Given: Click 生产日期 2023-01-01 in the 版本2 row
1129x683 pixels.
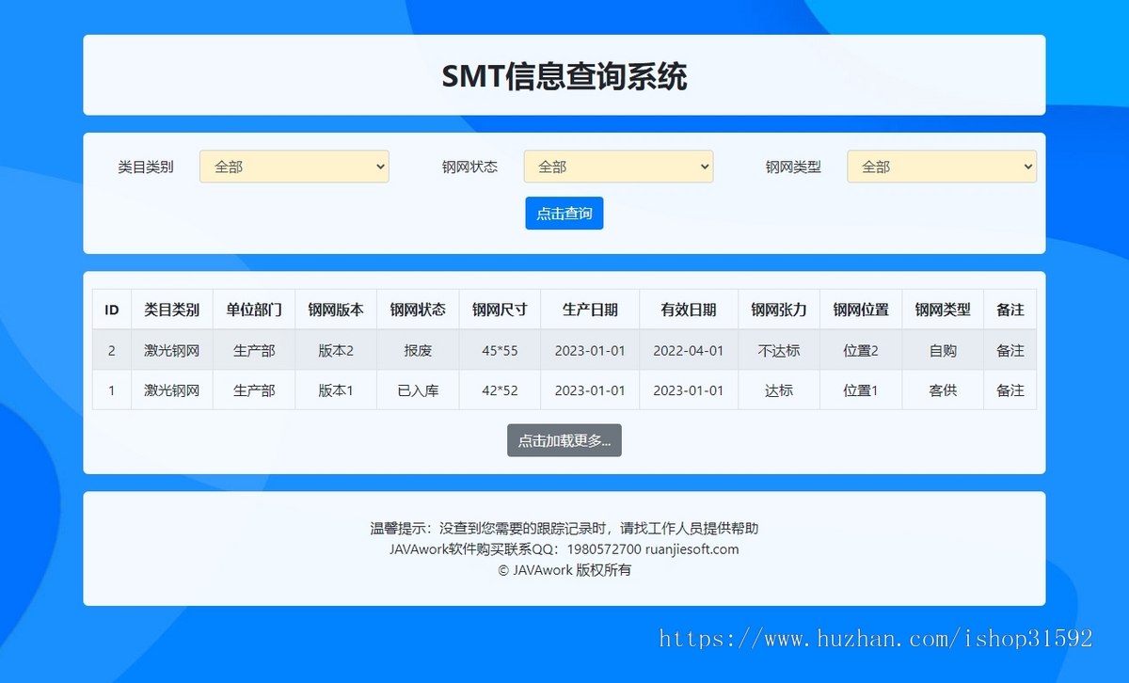Looking at the screenshot, I should [x=590, y=350].
